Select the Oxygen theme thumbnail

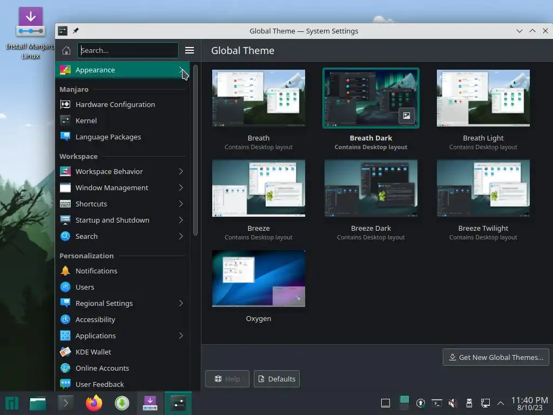tap(259, 279)
